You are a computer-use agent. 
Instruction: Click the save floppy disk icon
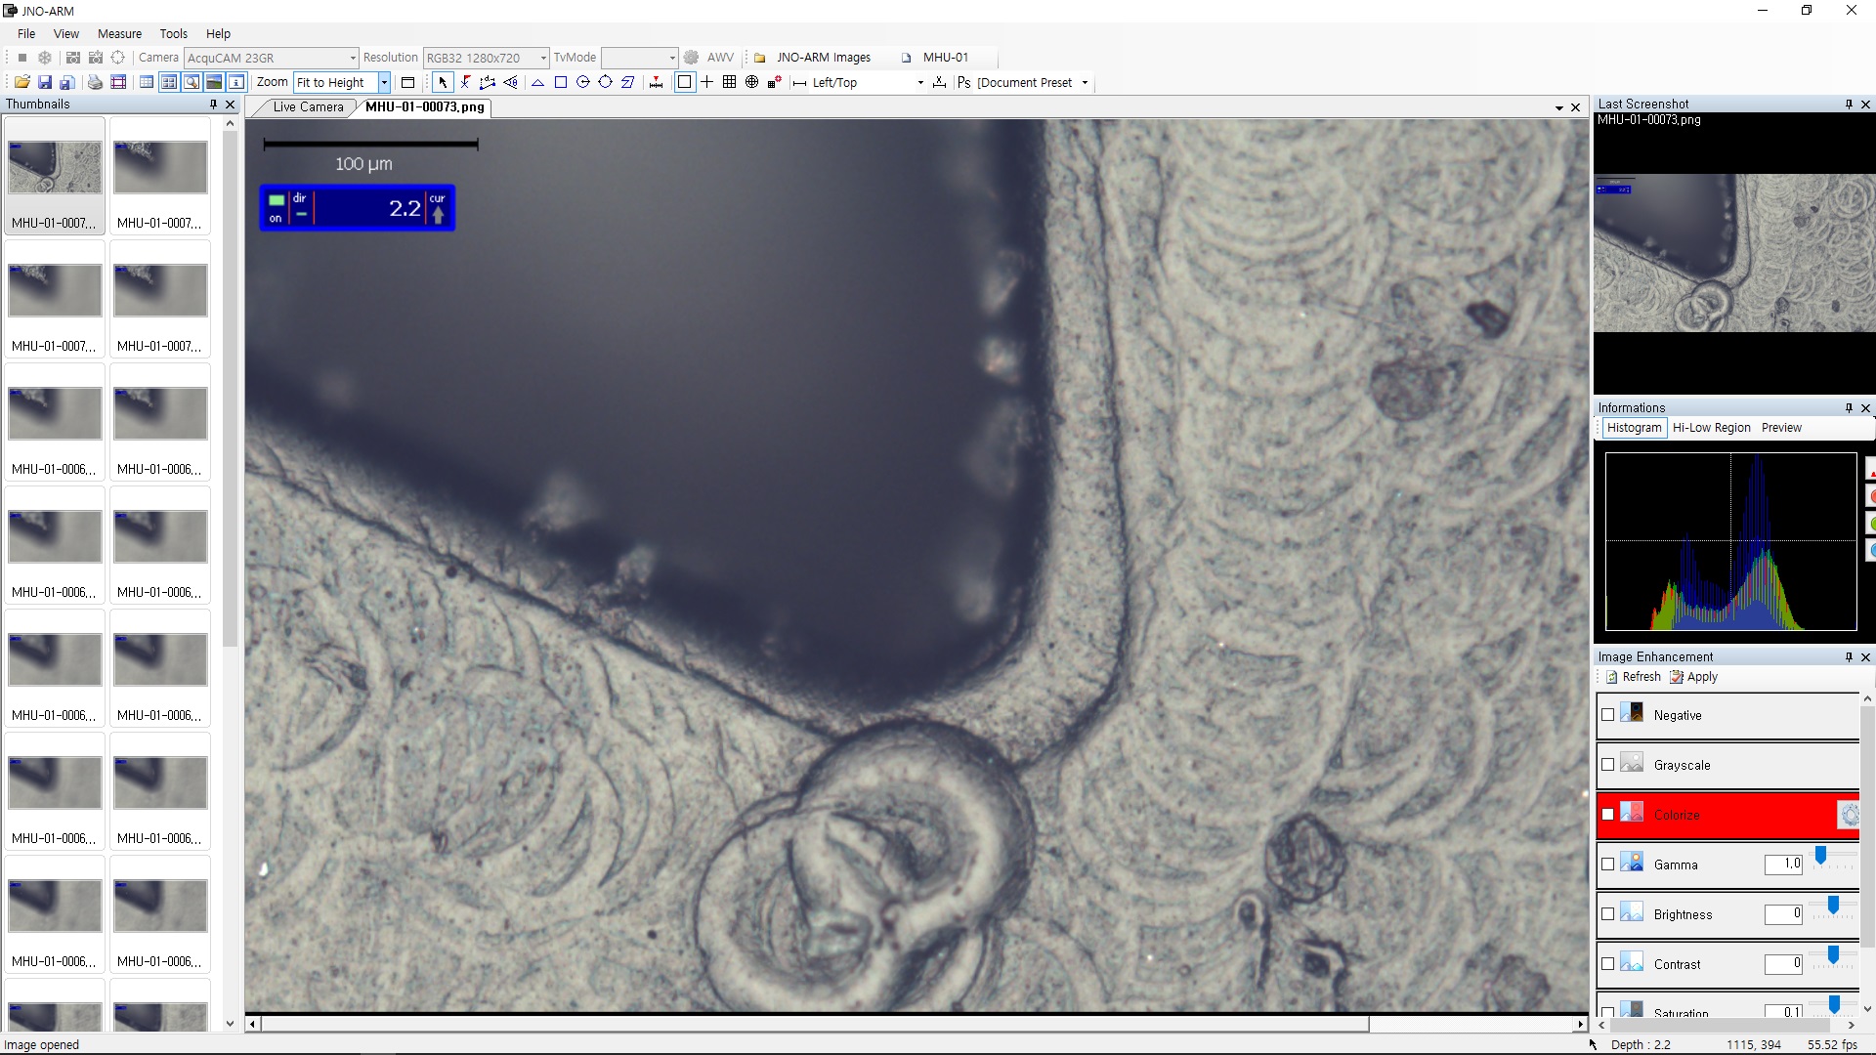coord(45,83)
